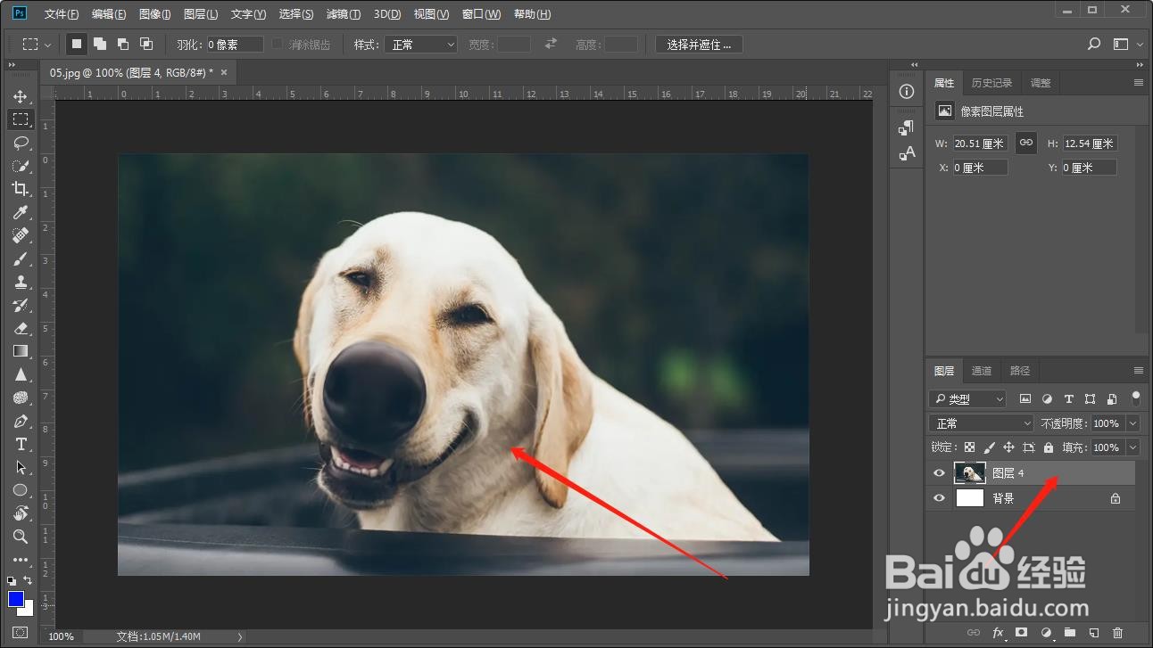Toggle lock all padlock icon

[1049, 447]
